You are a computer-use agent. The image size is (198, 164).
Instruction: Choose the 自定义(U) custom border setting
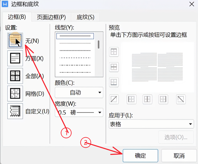pyautogui.click(x=15, y=111)
